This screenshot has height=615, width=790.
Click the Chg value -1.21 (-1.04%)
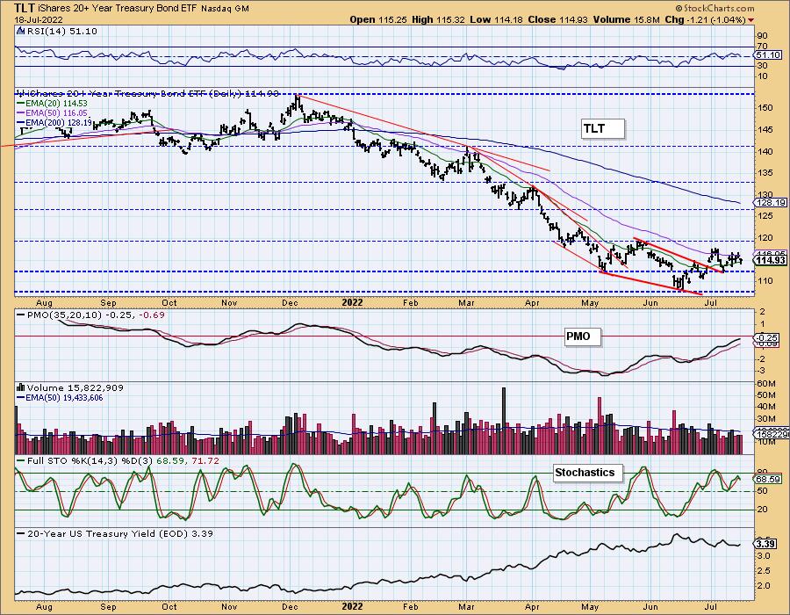click(715, 19)
